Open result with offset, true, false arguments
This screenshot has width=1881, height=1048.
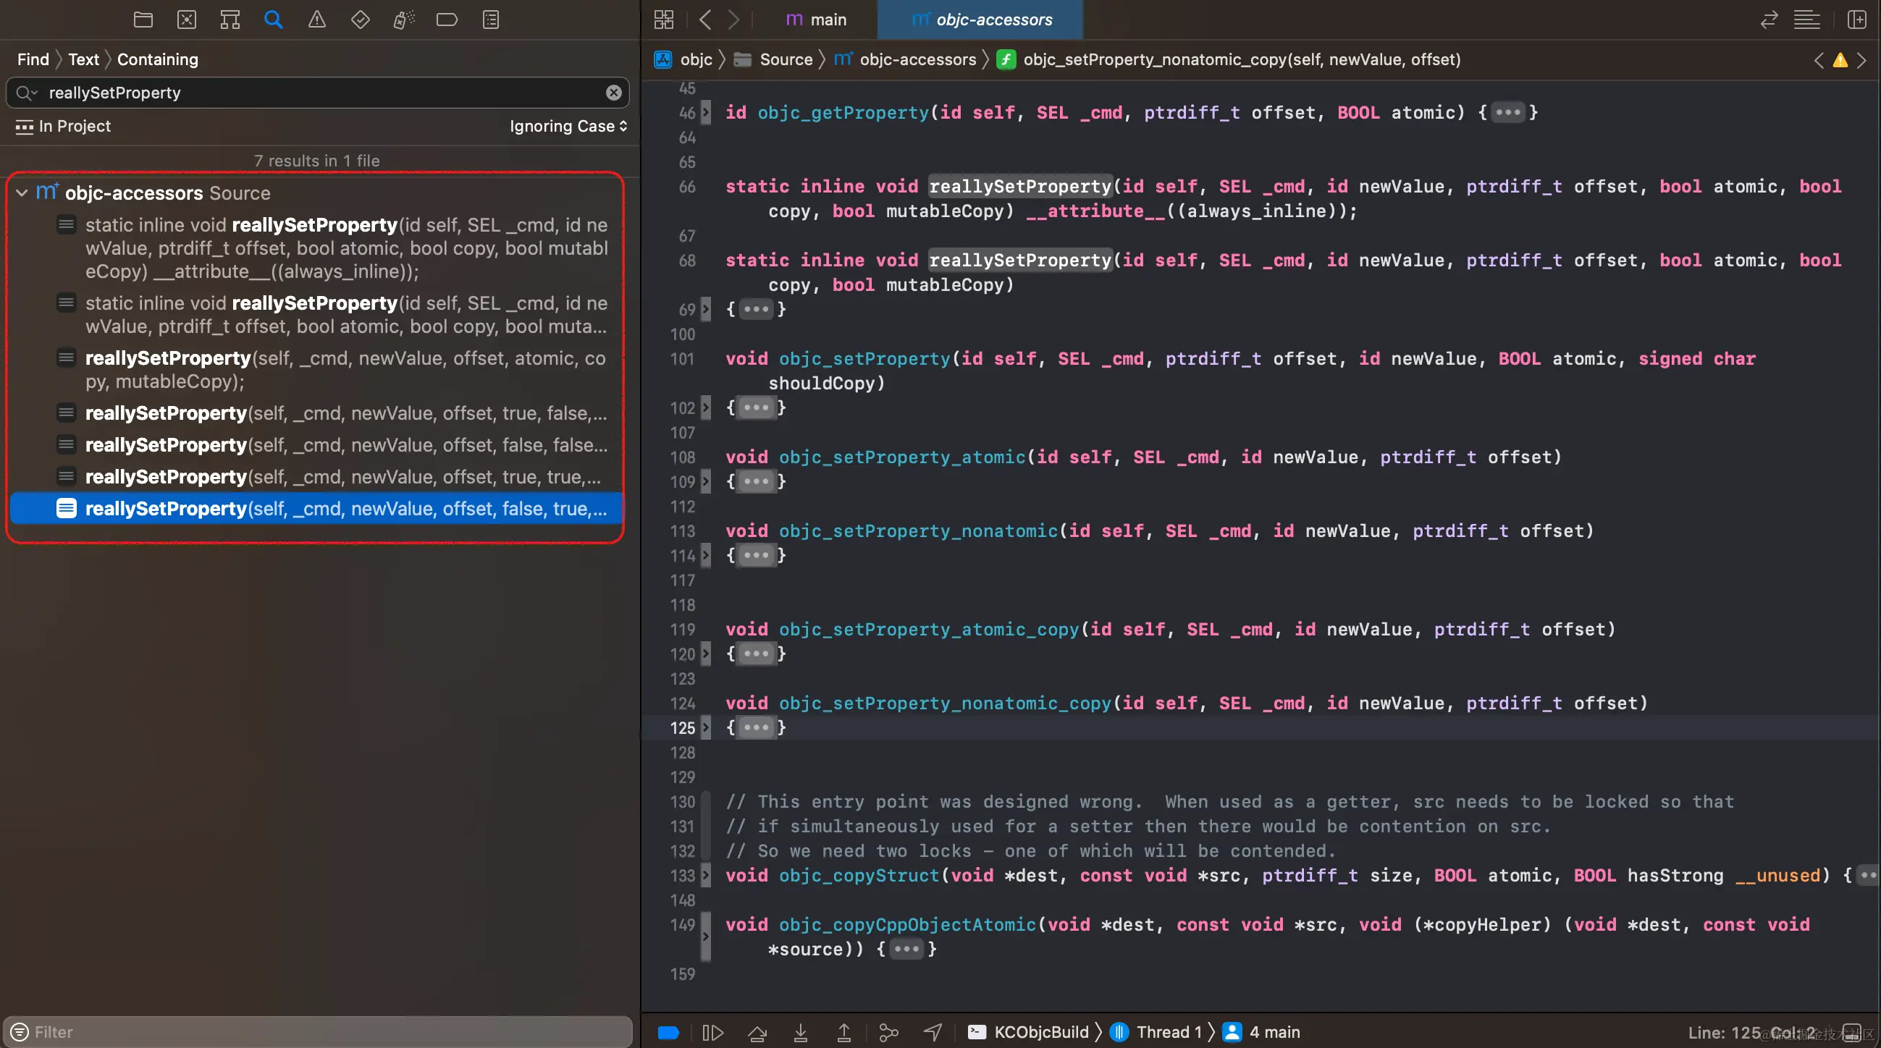[318, 413]
